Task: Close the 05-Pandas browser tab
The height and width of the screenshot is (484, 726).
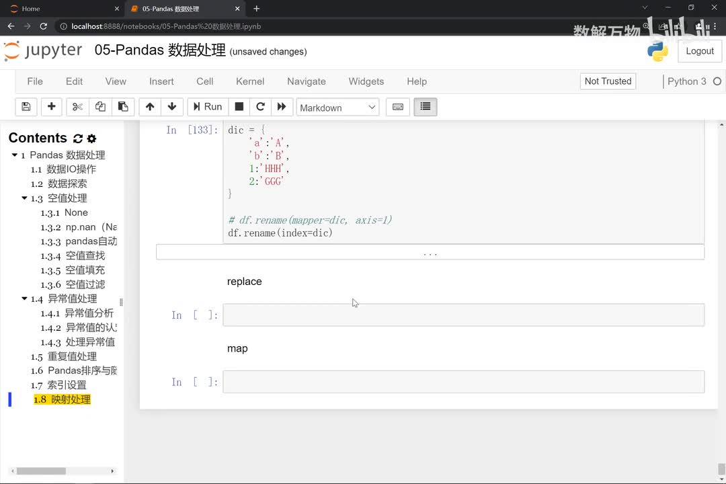Action: pos(237,8)
